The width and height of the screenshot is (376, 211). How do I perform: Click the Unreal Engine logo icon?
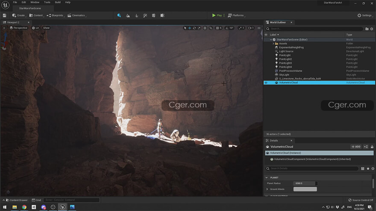pyautogui.click(x=5, y=5)
